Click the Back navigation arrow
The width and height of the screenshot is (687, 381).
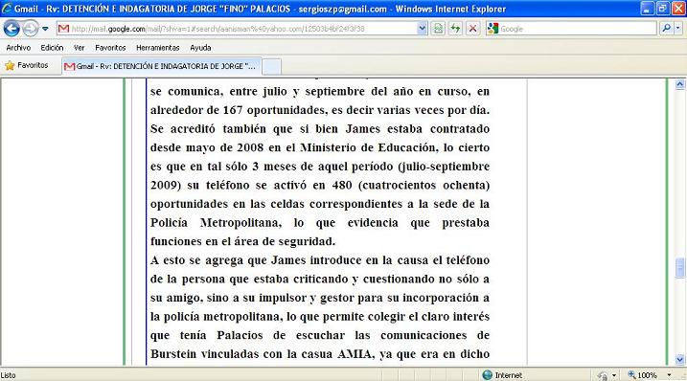click(x=11, y=29)
